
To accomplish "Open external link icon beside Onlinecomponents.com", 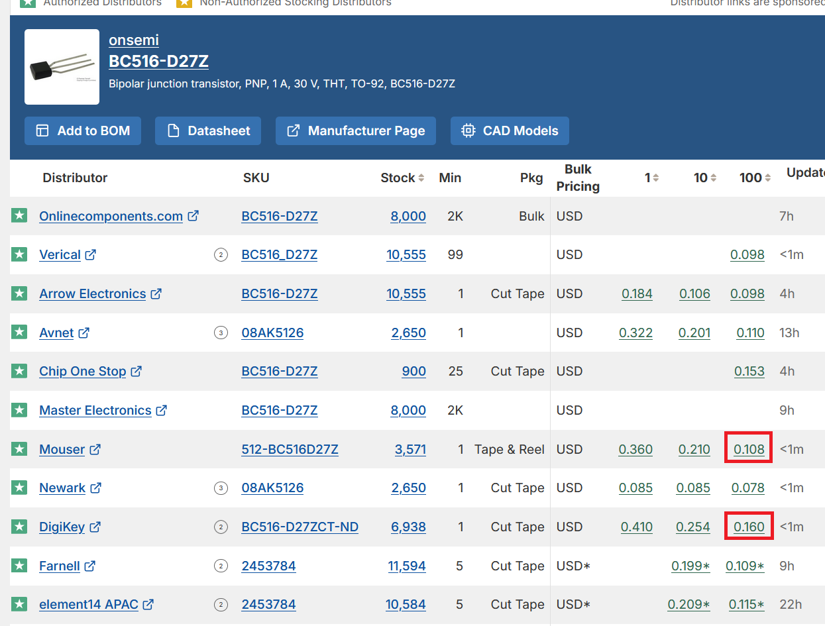I will [193, 216].
